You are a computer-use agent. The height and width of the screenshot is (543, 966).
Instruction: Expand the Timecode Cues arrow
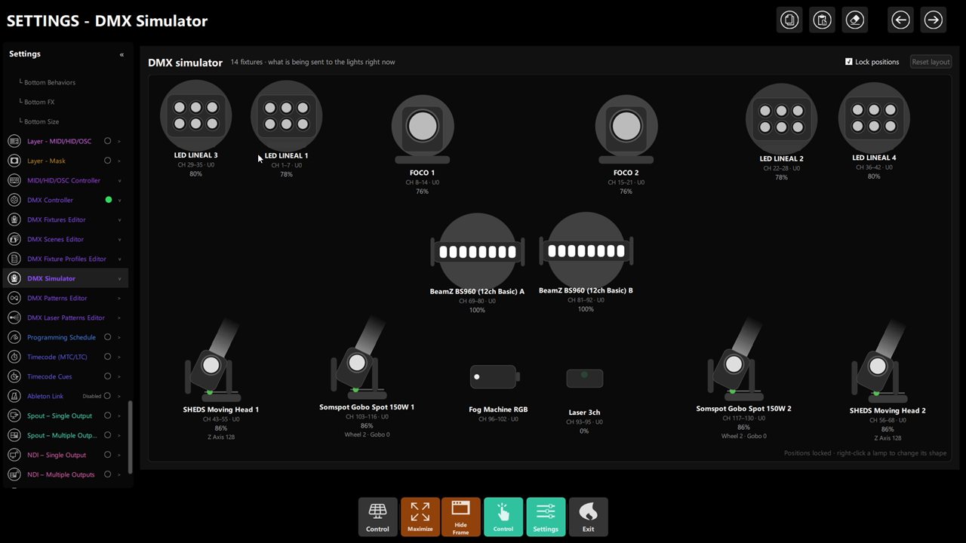pos(119,376)
